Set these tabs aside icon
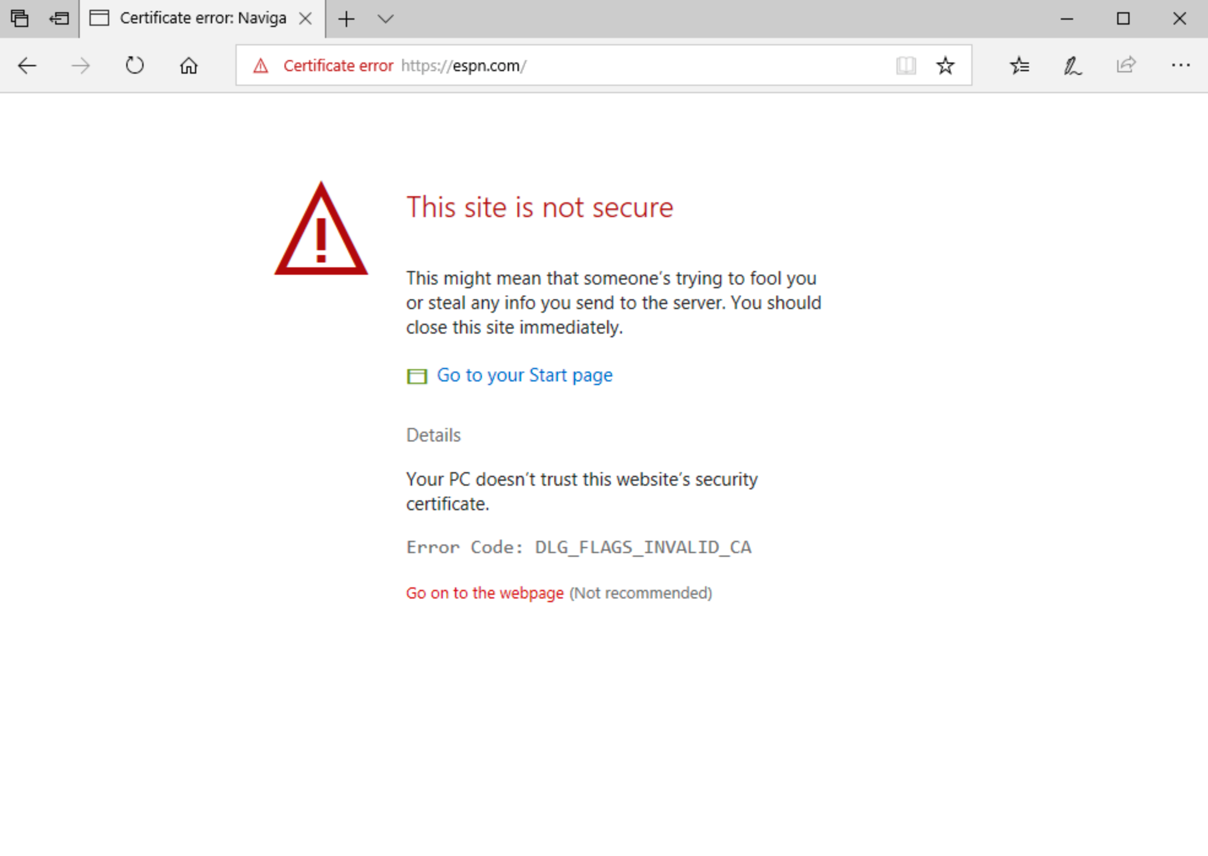The image size is (1208, 856). 59,18
